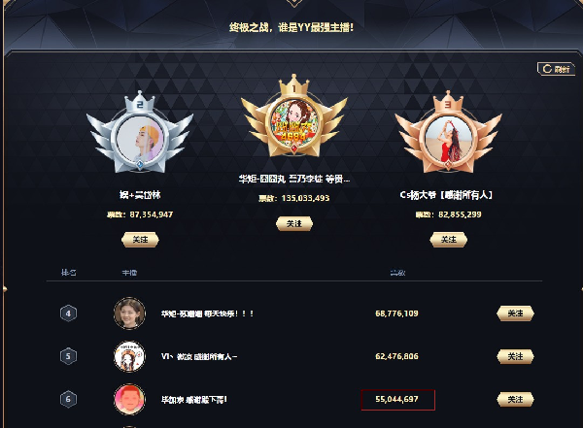The width and height of the screenshot is (583, 428).
Task: Follow the first-place streamer with 135,033,493 votes
Action: point(294,223)
